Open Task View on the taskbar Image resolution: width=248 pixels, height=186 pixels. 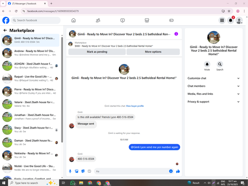click(x=63, y=183)
